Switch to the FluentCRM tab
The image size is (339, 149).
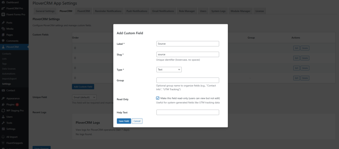pyautogui.click(x=84, y=11)
